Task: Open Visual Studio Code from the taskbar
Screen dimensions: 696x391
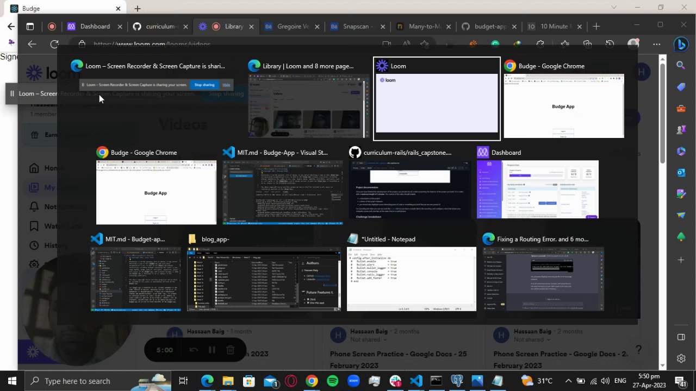Action: 416,381
